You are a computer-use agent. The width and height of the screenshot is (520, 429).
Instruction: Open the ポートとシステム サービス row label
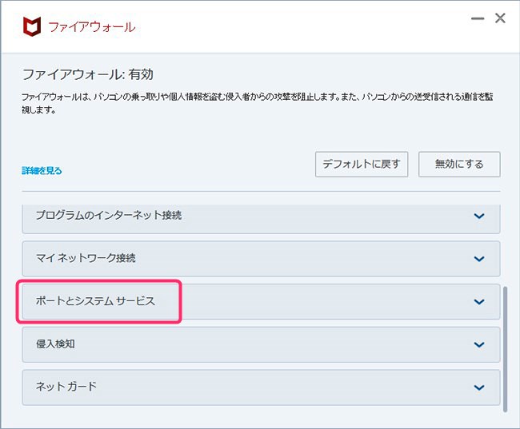[x=95, y=301]
